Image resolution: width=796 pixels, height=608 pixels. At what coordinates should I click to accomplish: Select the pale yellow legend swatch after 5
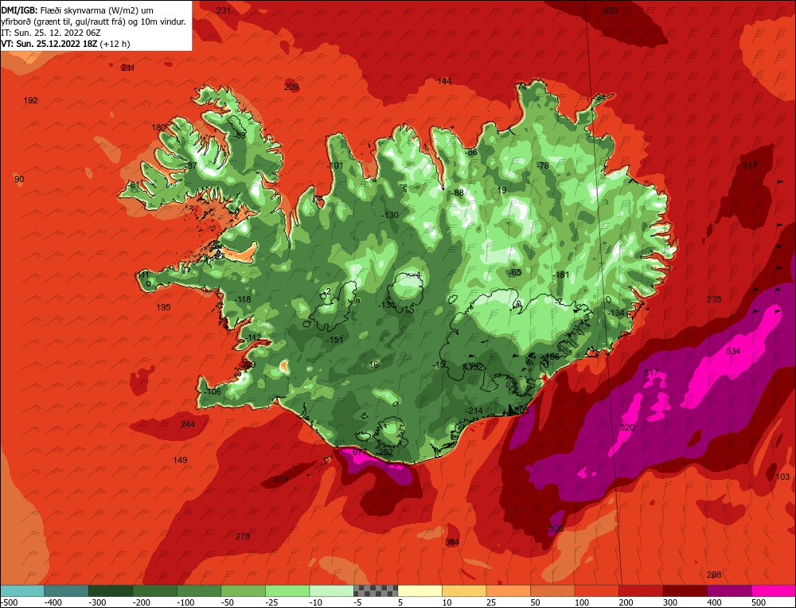click(x=419, y=590)
